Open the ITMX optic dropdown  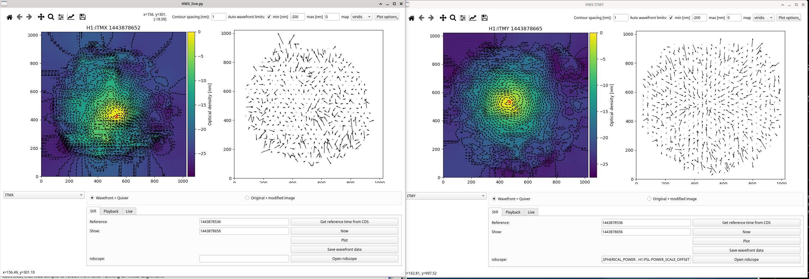(x=44, y=195)
